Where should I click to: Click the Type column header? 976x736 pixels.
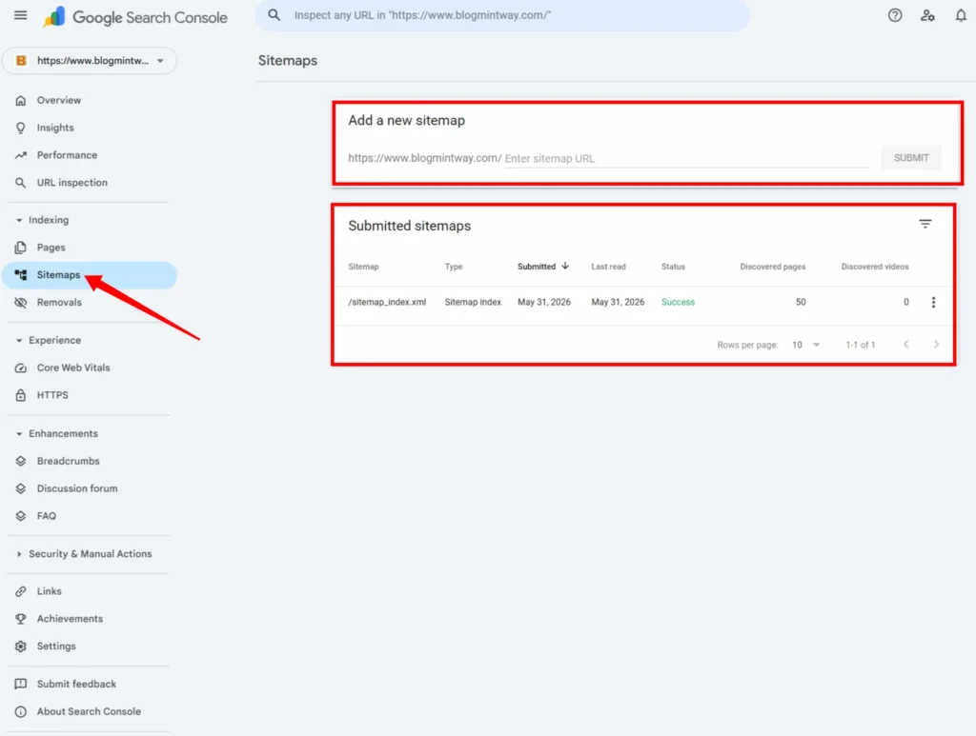[454, 267]
